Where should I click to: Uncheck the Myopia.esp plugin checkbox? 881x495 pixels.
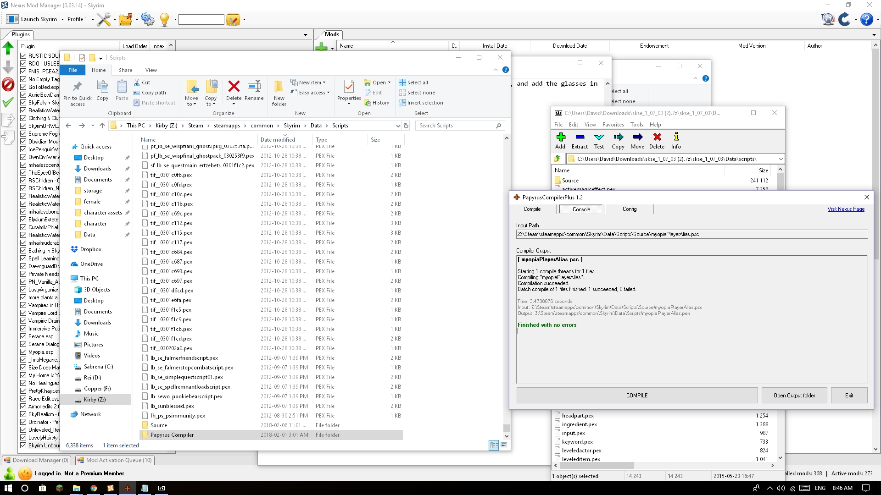click(23, 352)
